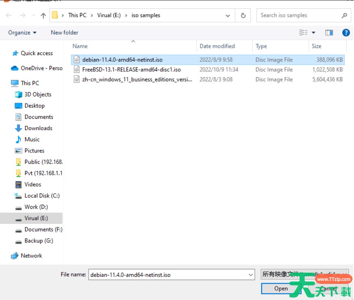Click the Network icon in sidebar
354x300 pixels.
pos(15,256)
